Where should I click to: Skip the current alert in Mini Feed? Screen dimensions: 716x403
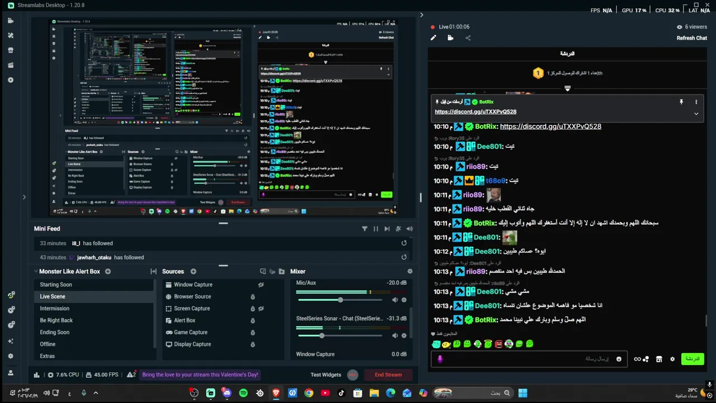click(387, 228)
